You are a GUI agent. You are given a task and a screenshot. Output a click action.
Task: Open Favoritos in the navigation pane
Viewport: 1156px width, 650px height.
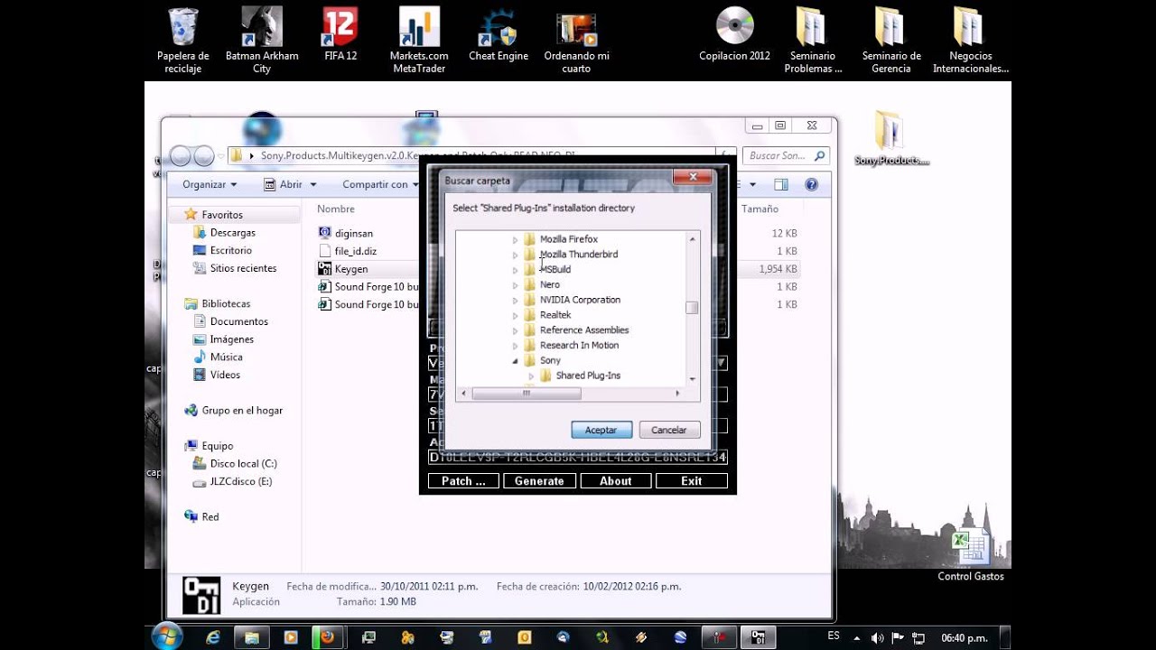click(x=222, y=215)
